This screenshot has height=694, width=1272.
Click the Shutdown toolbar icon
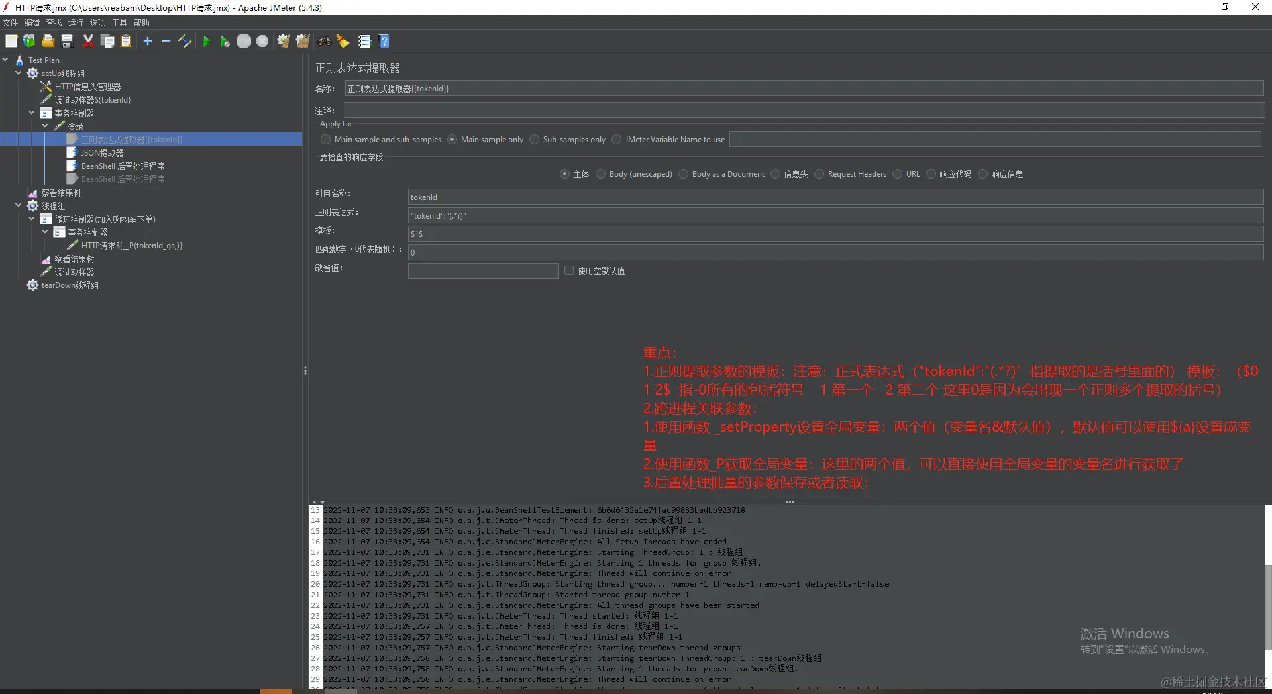tap(262, 41)
